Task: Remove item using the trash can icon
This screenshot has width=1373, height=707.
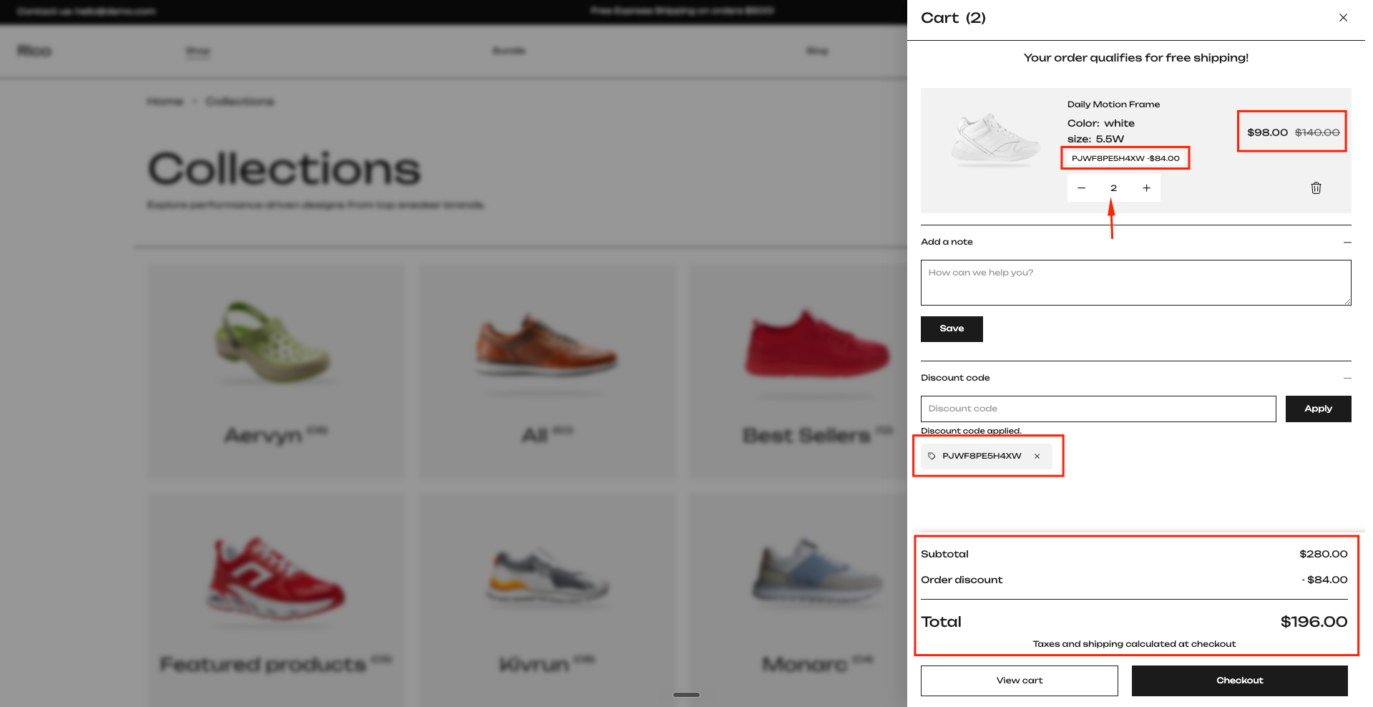Action: (1316, 188)
